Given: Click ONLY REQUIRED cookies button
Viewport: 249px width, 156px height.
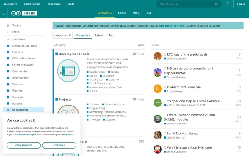Looking at the screenshot, I should [24, 145].
